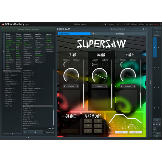Open the Instrument presets dropdown
The height and width of the screenshot is (162, 162).
pyautogui.click(x=118, y=29)
